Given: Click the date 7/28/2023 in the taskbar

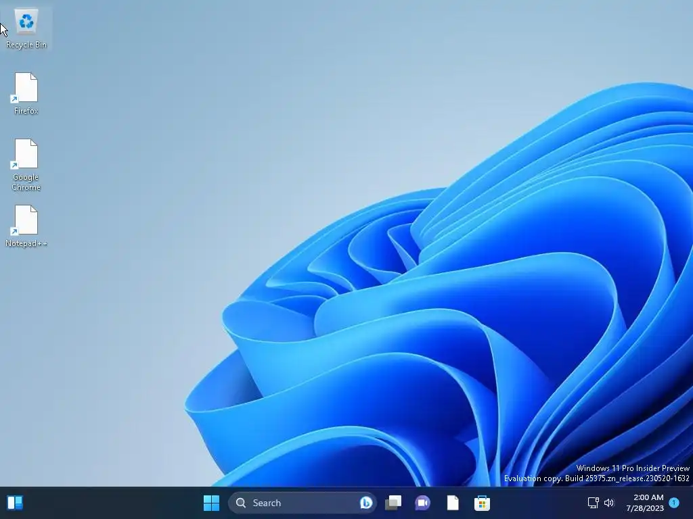Looking at the screenshot, I should click(645, 508).
